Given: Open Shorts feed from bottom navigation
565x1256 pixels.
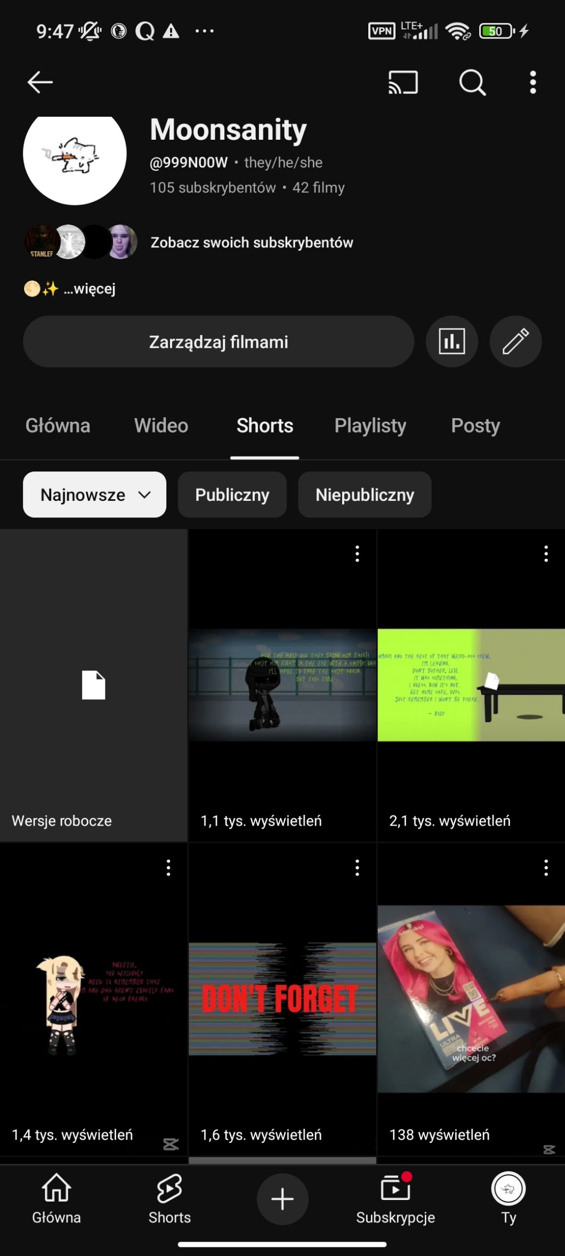Looking at the screenshot, I should point(170,1199).
